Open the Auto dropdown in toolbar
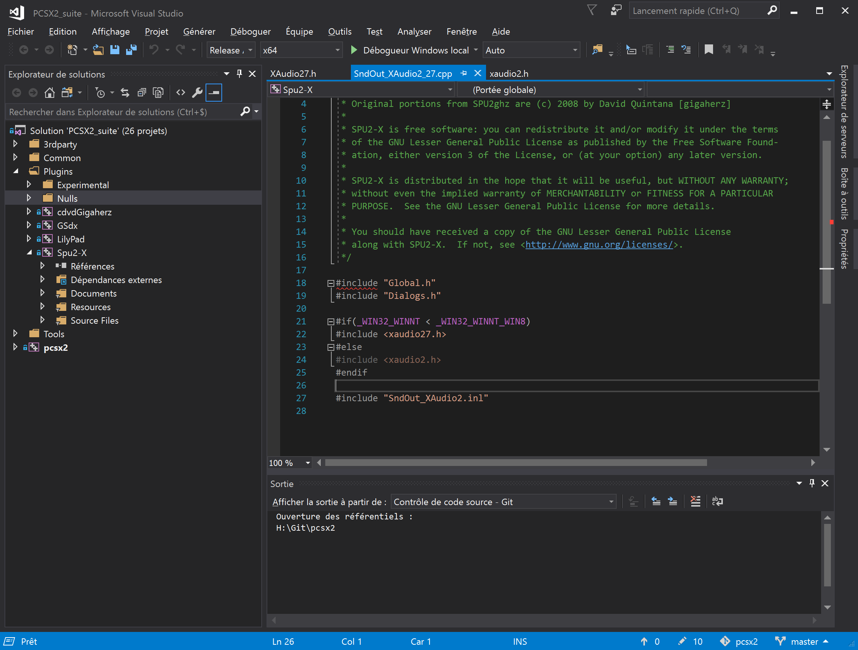The width and height of the screenshot is (858, 650). click(x=531, y=50)
